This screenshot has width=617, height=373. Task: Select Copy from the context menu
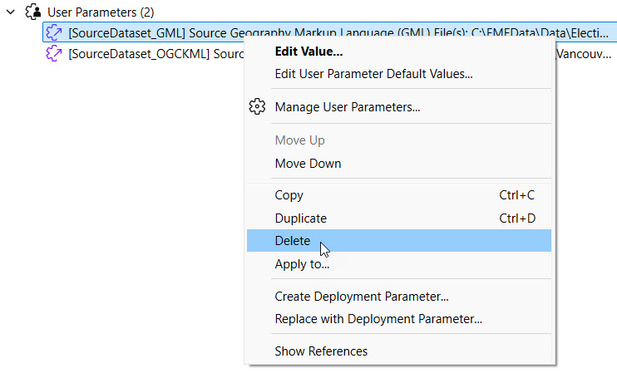click(x=289, y=195)
